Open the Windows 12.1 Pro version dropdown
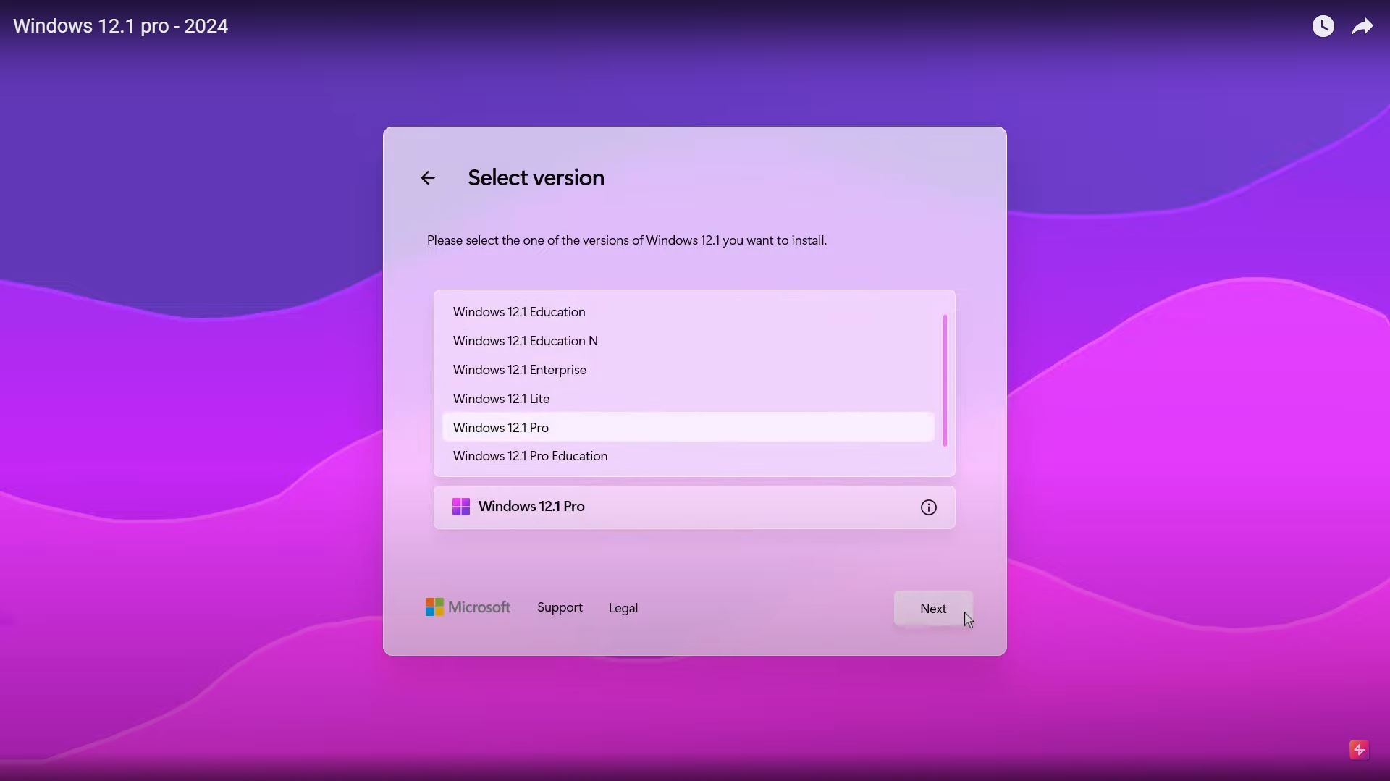The width and height of the screenshot is (1390, 781). pos(694,507)
